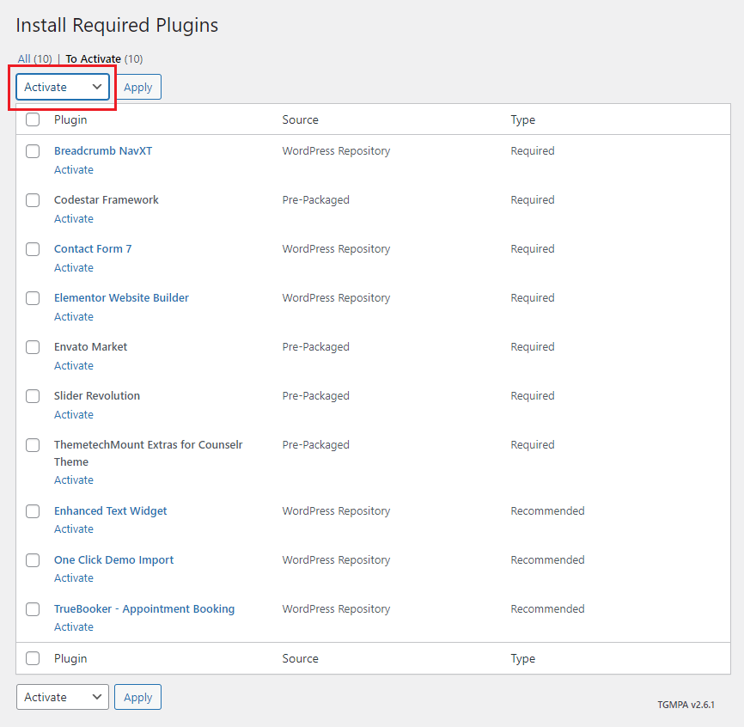Check the Codestar Framework plugin checkbox
Screen dimensions: 744x727
(33, 200)
